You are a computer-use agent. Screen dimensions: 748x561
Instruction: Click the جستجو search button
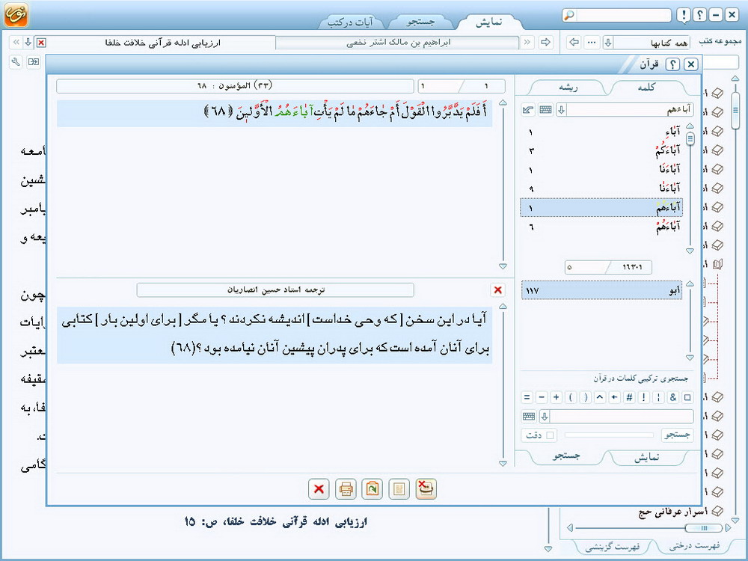pyautogui.click(x=677, y=435)
